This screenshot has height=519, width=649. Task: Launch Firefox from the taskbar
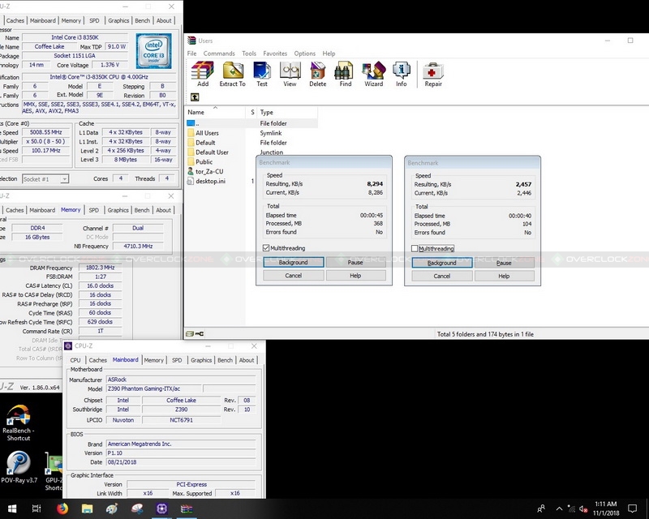click(62, 508)
